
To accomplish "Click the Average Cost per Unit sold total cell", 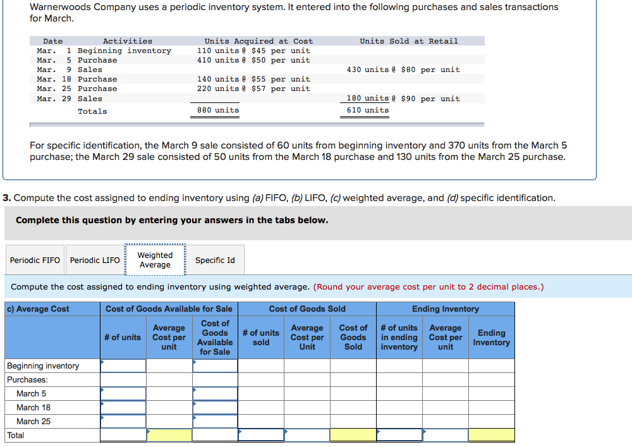I will coord(307,435).
